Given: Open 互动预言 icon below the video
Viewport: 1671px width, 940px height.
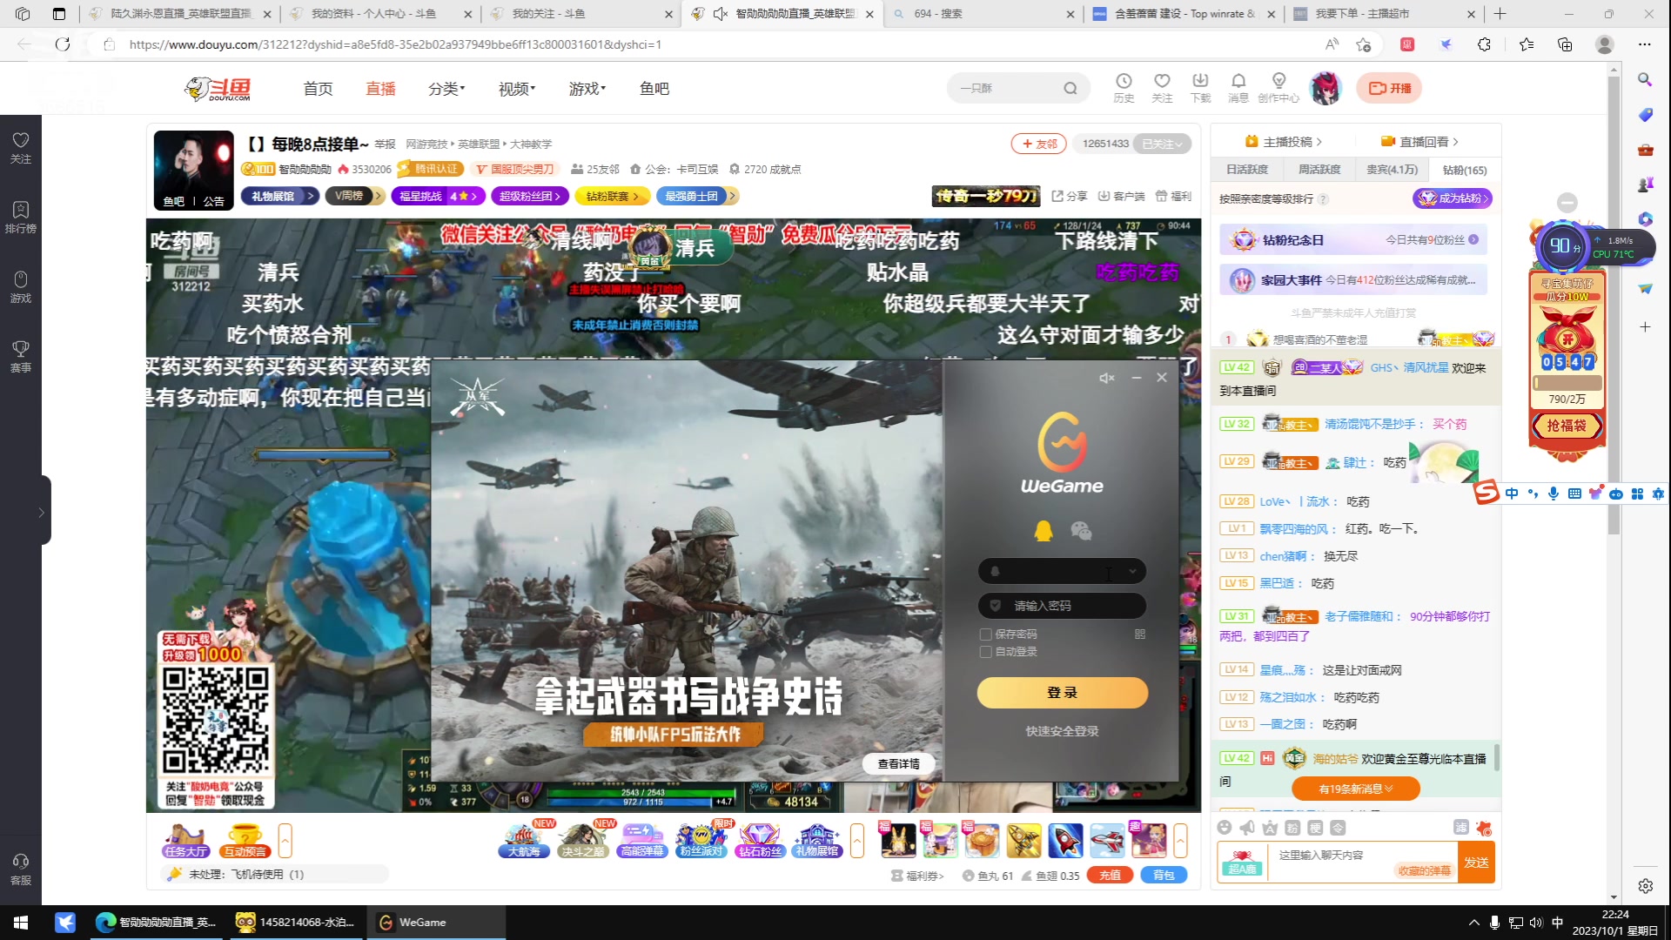Looking at the screenshot, I should point(245,841).
